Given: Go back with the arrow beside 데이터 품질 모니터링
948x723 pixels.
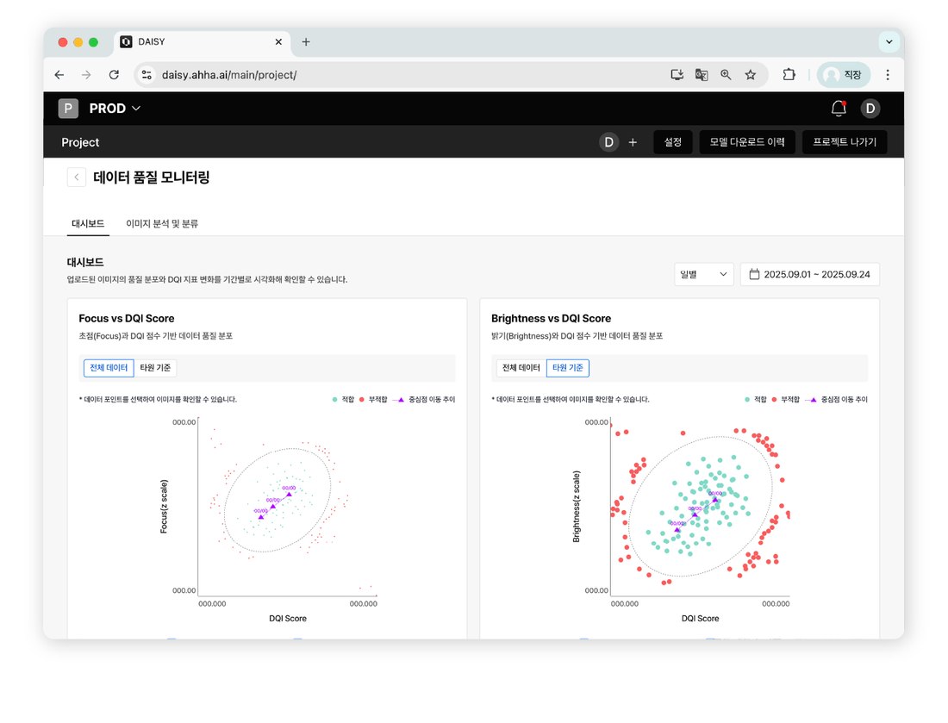Looking at the screenshot, I should coord(76,178).
